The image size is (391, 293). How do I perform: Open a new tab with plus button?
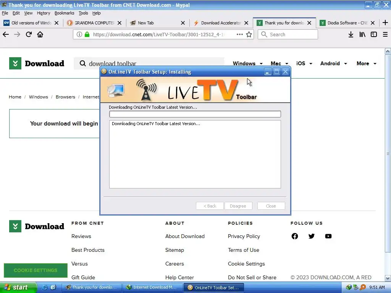click(x=385, y=23)
